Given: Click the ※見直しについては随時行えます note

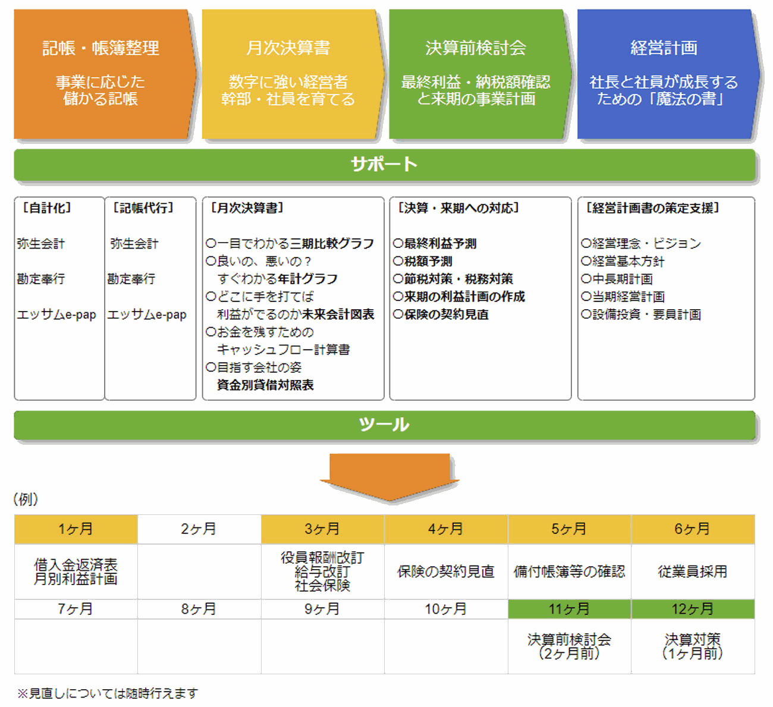Looking at the screenshot, I should click(108, 693).
